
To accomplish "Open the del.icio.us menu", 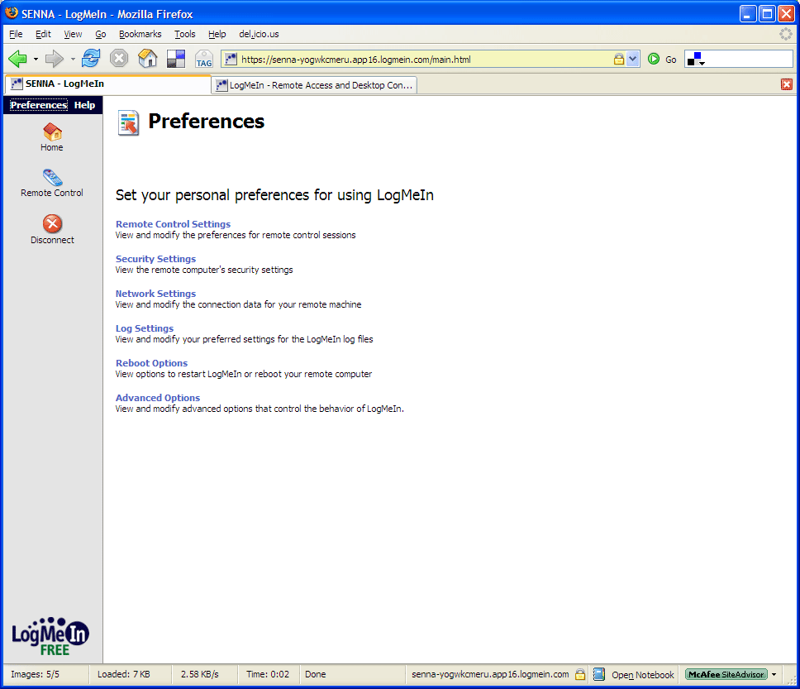I will 259,34.
